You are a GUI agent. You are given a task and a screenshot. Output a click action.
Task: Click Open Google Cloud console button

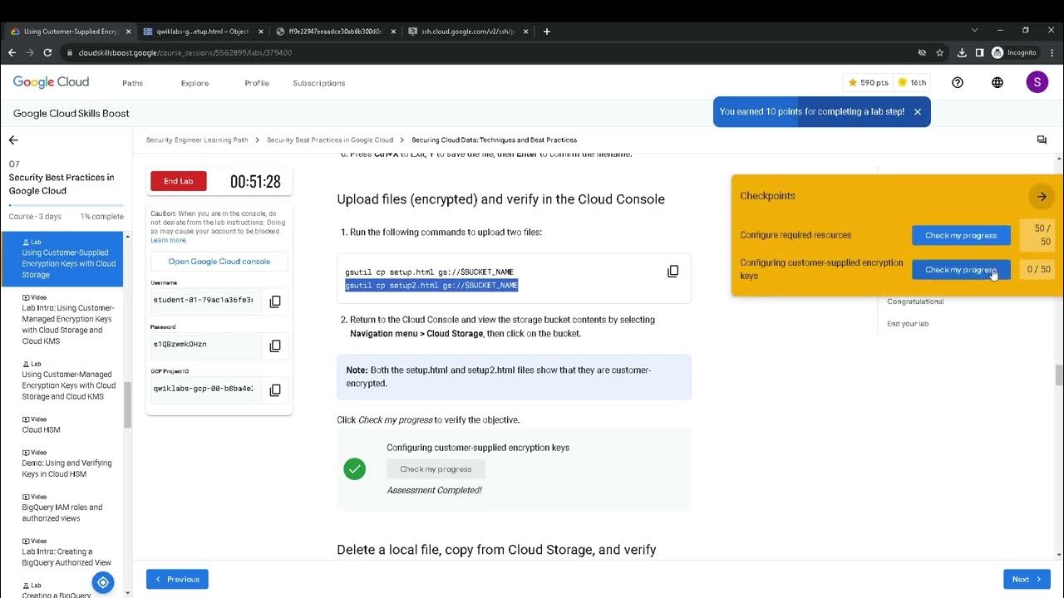click(219, 261)
